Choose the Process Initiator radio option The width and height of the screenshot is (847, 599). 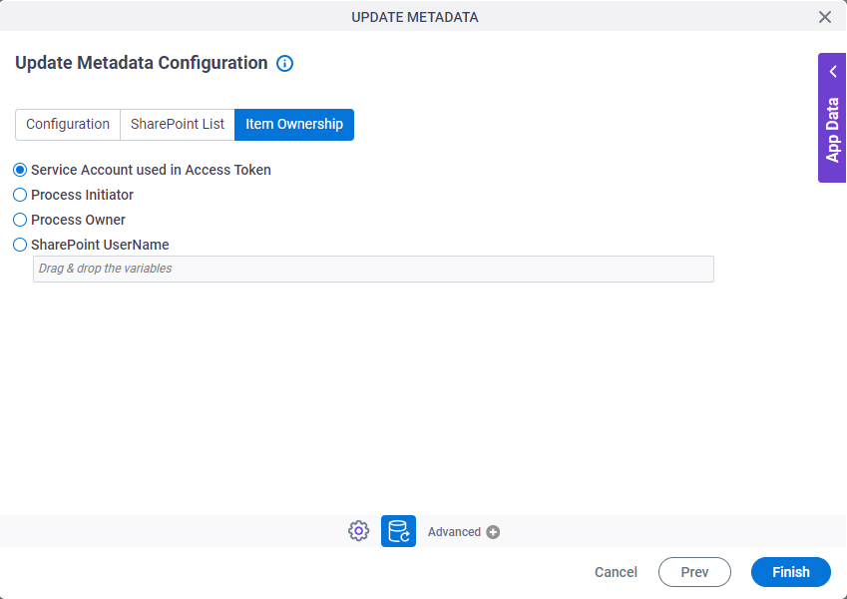coord(20,195)
